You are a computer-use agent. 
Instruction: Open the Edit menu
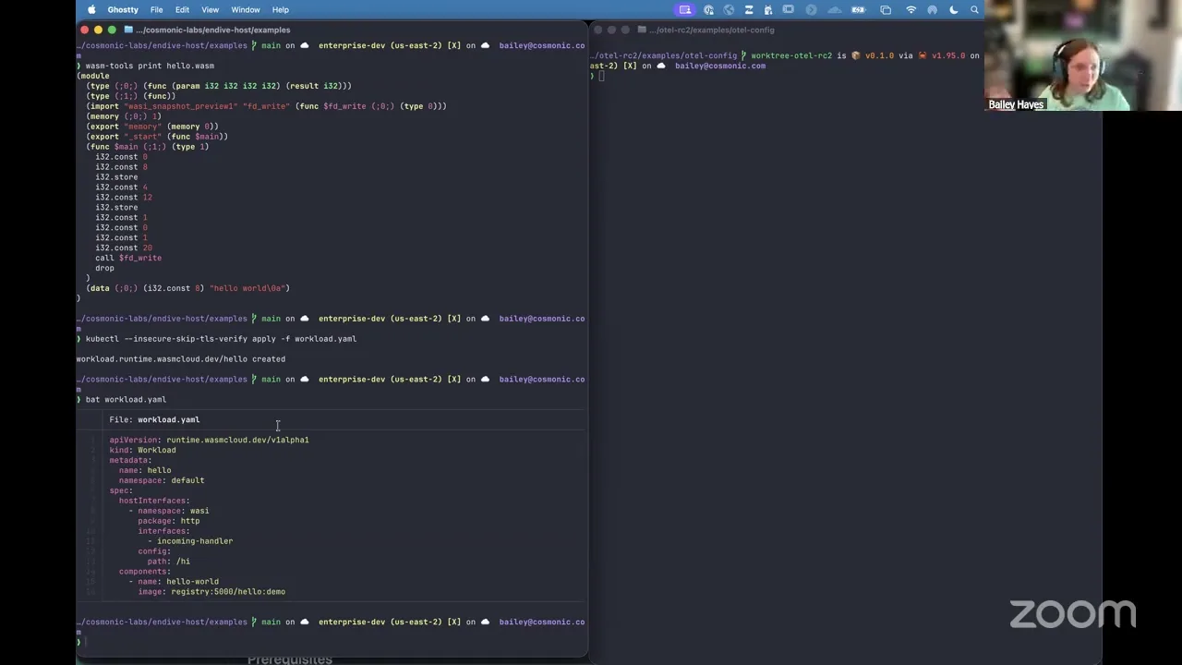182,9
